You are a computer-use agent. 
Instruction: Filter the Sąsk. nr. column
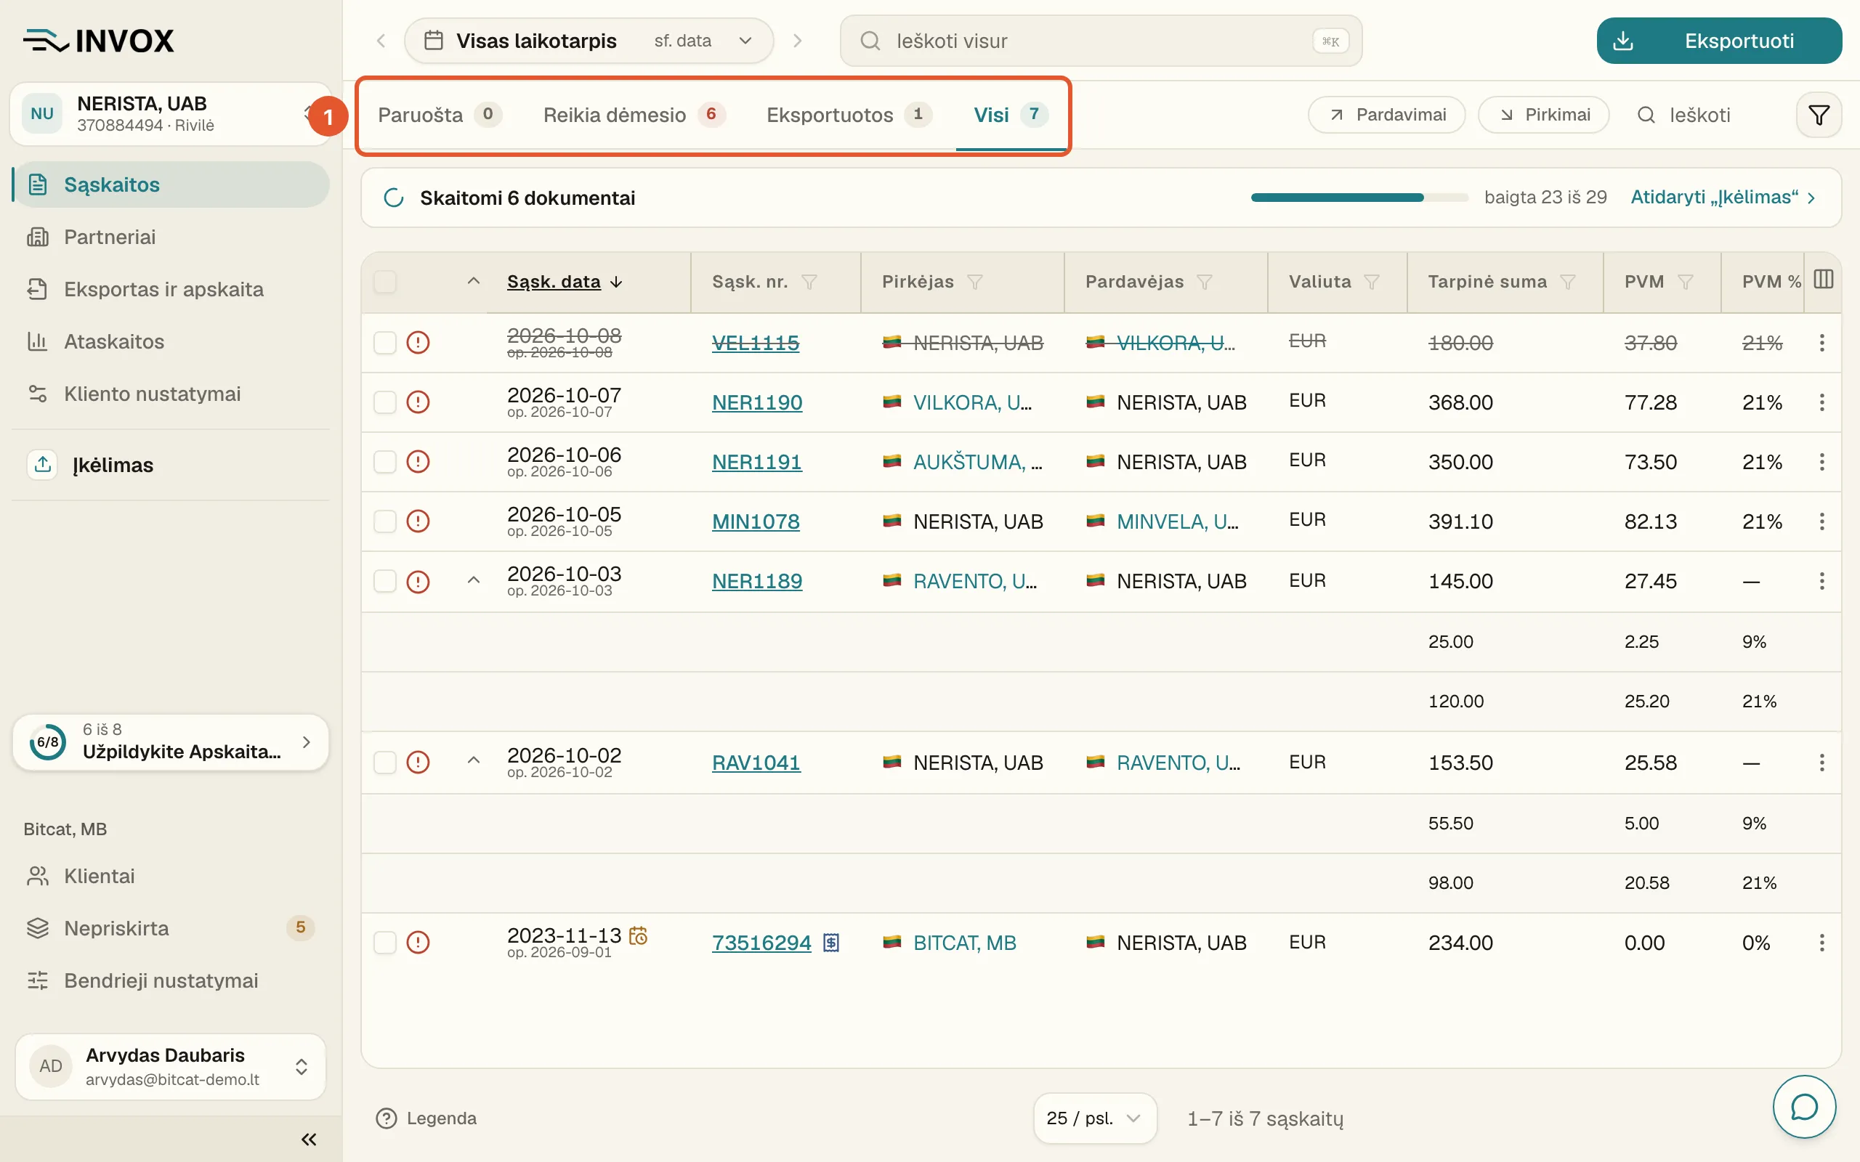click(809, 282)
